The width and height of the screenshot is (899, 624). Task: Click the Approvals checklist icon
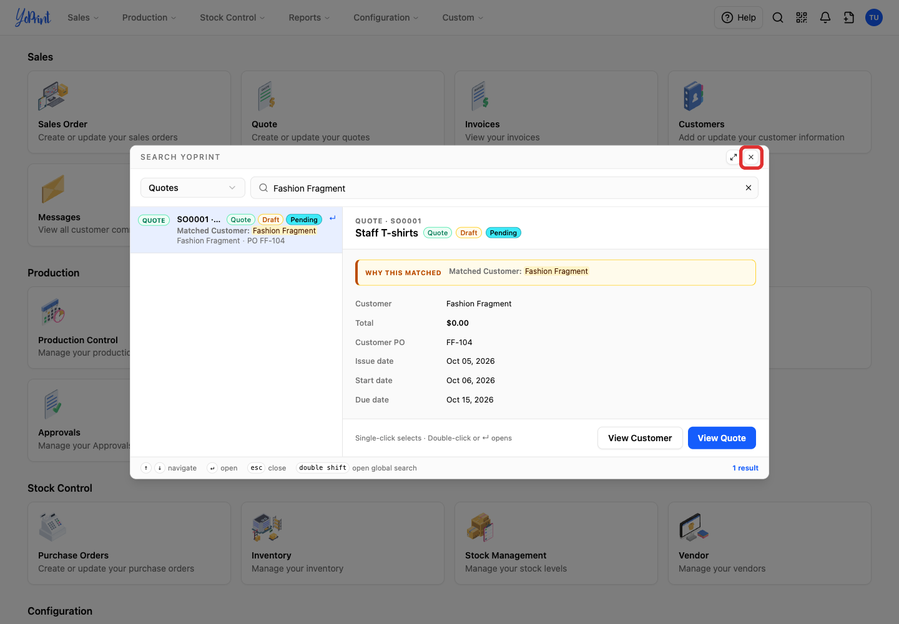click(x=53, y=404)
